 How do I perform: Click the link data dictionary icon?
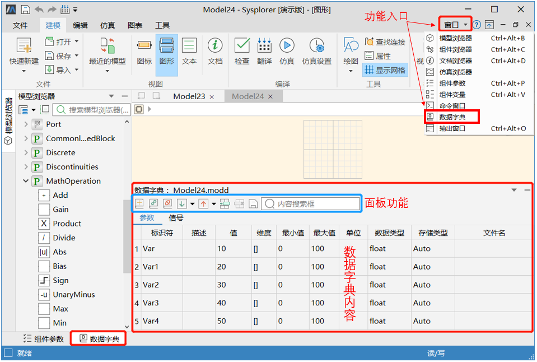(153, 203)
